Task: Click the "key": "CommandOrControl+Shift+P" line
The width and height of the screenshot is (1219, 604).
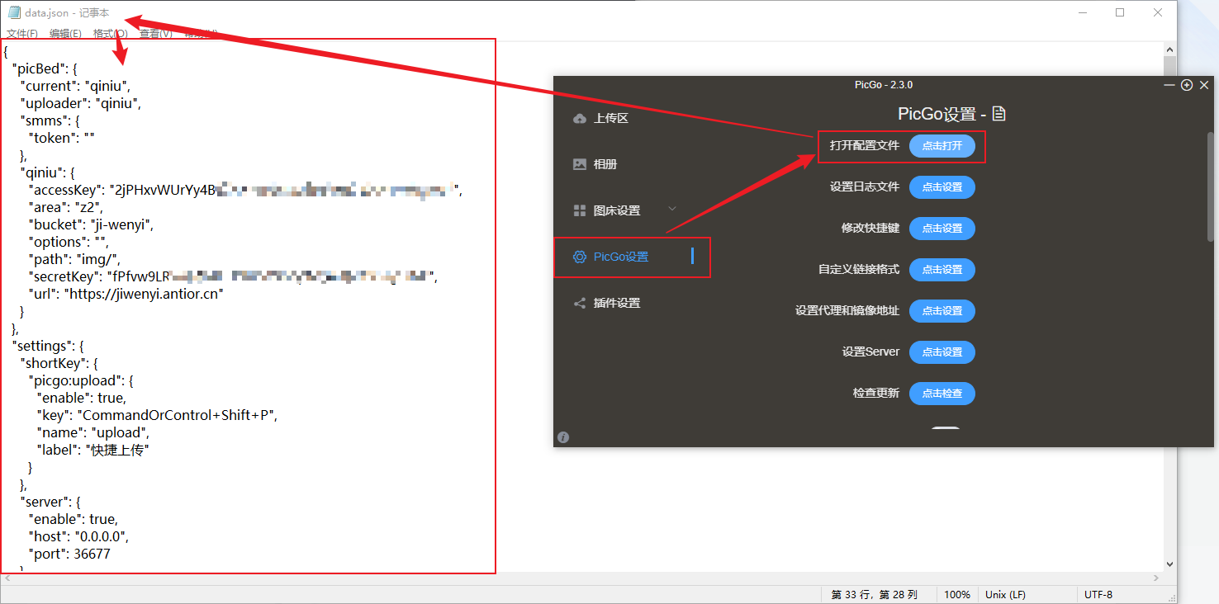Action: tap(157, 415)
